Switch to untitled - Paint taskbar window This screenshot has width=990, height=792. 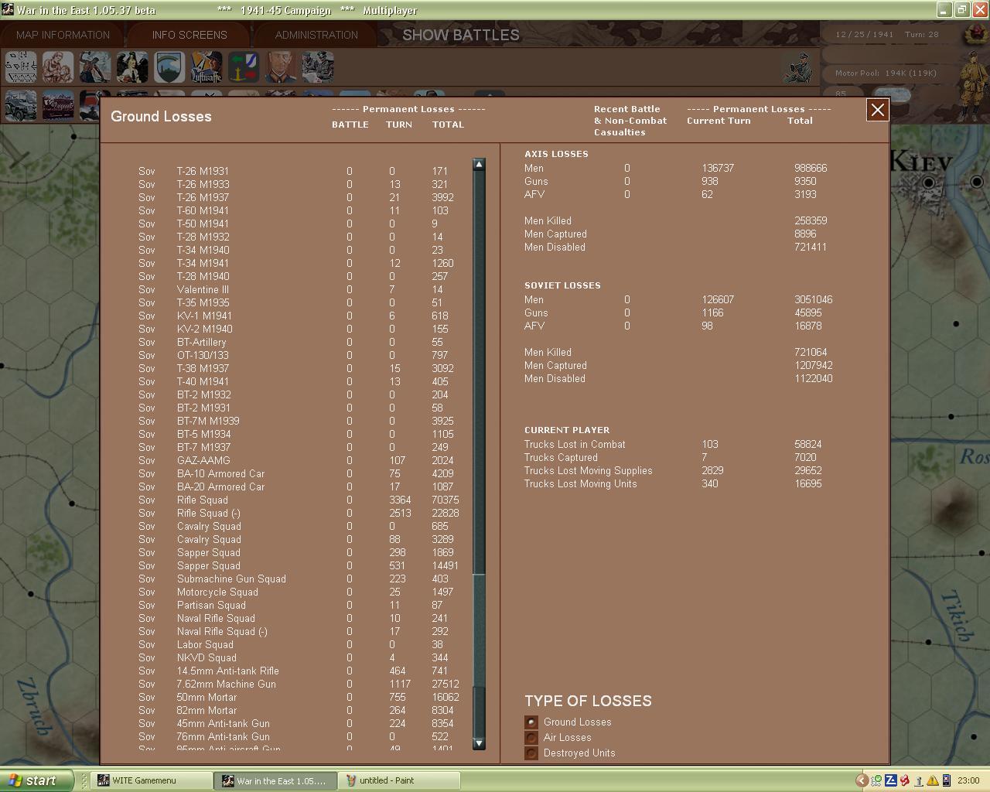pos(401,780)
